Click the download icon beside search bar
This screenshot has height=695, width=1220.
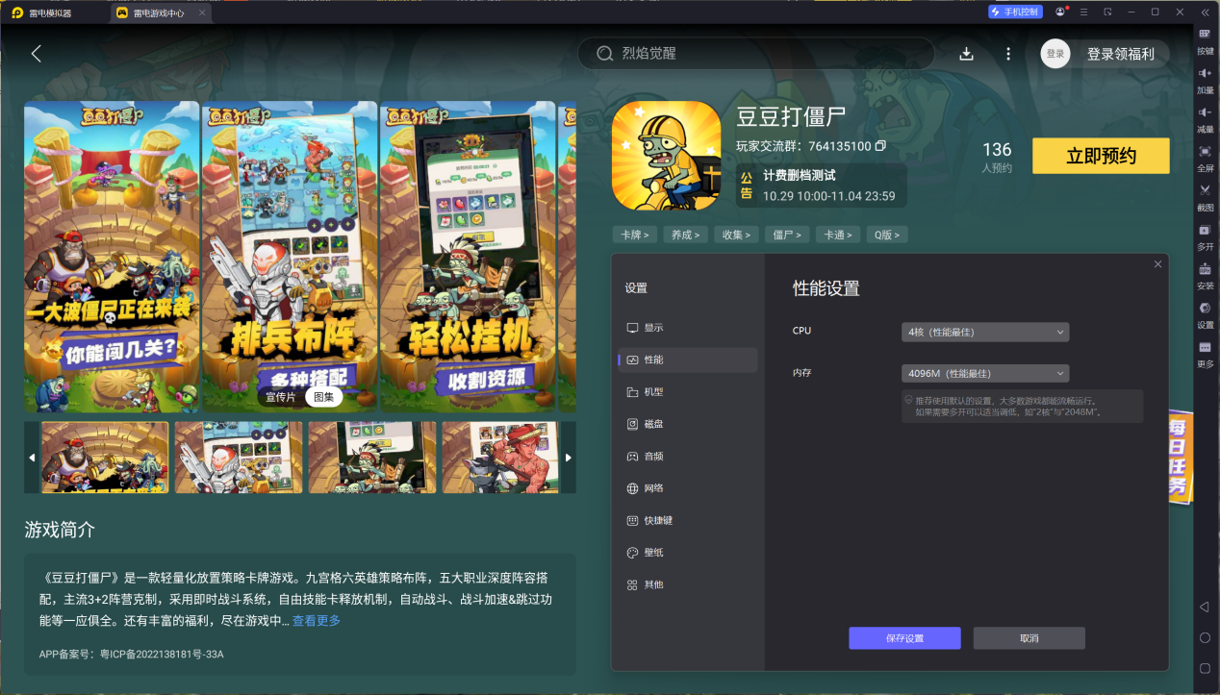coord(967,54)
